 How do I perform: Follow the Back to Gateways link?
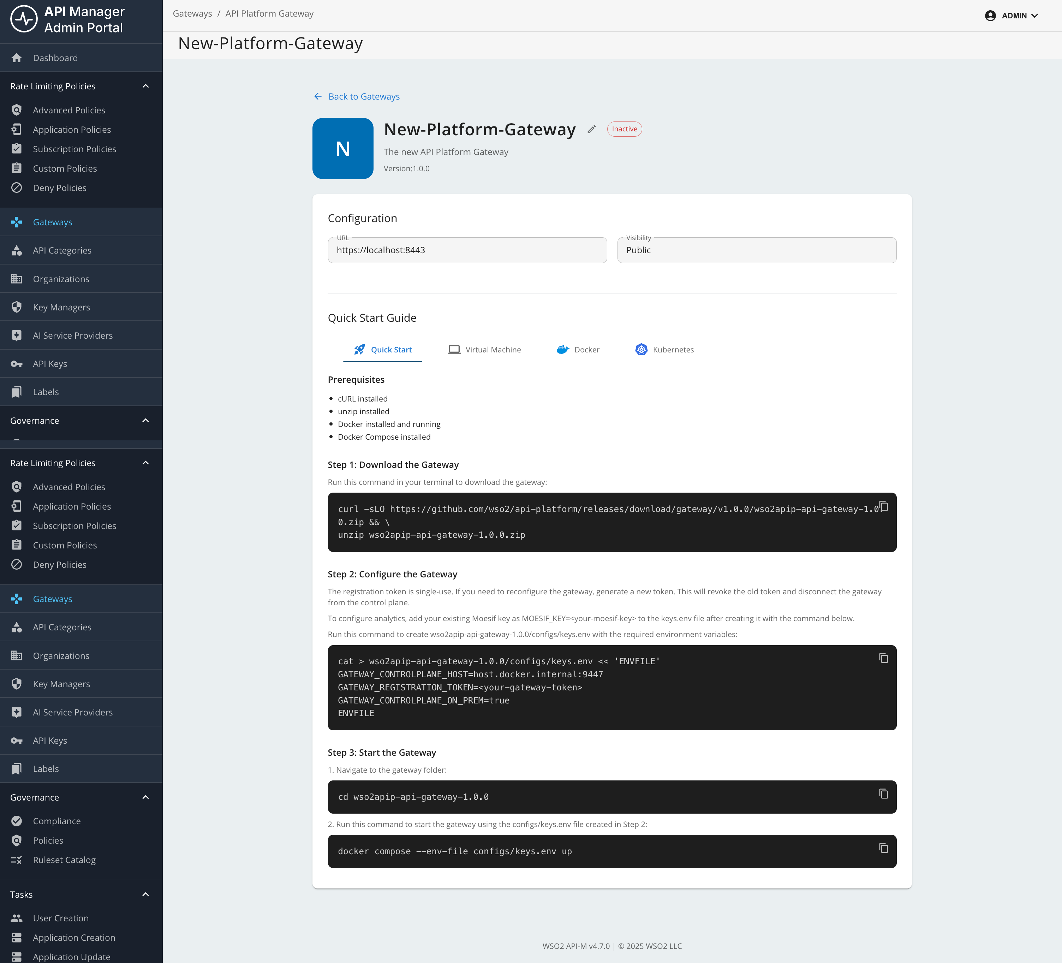click(364, 96)
